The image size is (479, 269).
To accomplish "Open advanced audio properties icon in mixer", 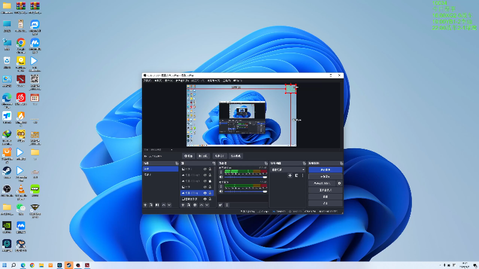I will click(220, 205).
